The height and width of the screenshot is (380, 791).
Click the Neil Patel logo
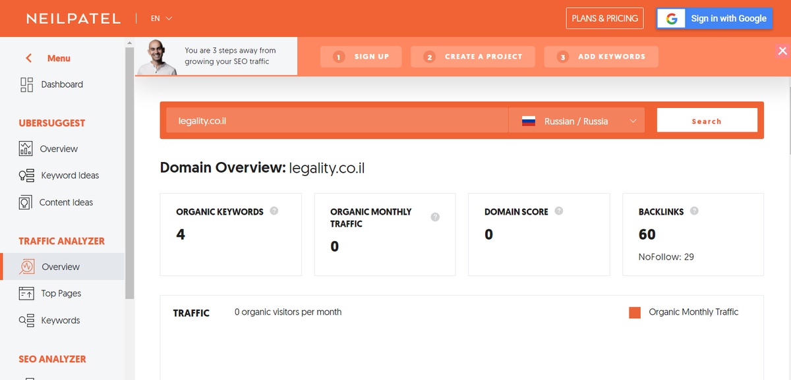(x=73, y=18)
